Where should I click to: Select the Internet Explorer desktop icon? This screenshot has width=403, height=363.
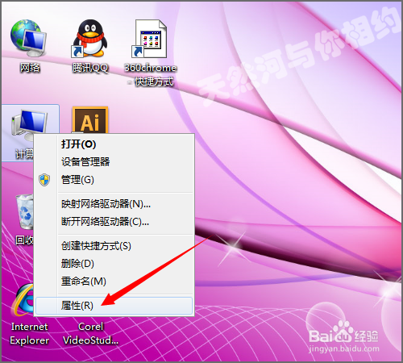point(23,299)
